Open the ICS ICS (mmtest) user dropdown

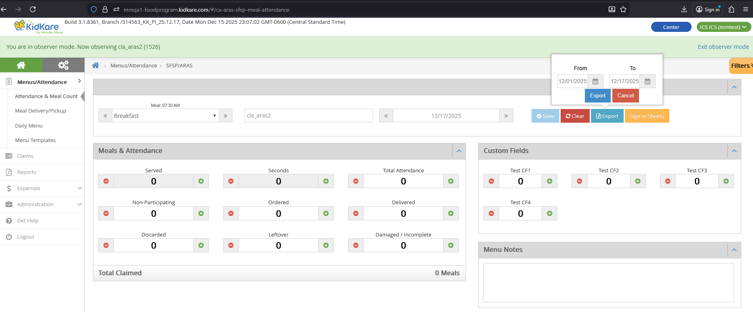click(723, 27)
